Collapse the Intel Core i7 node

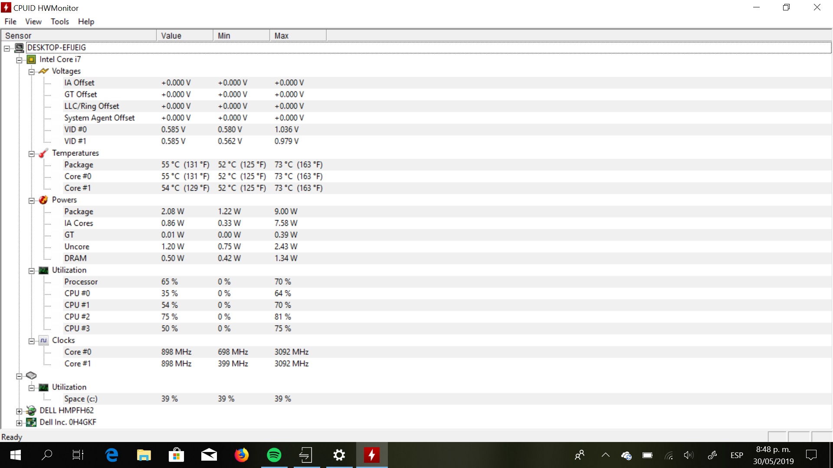(x=19, y=60)
